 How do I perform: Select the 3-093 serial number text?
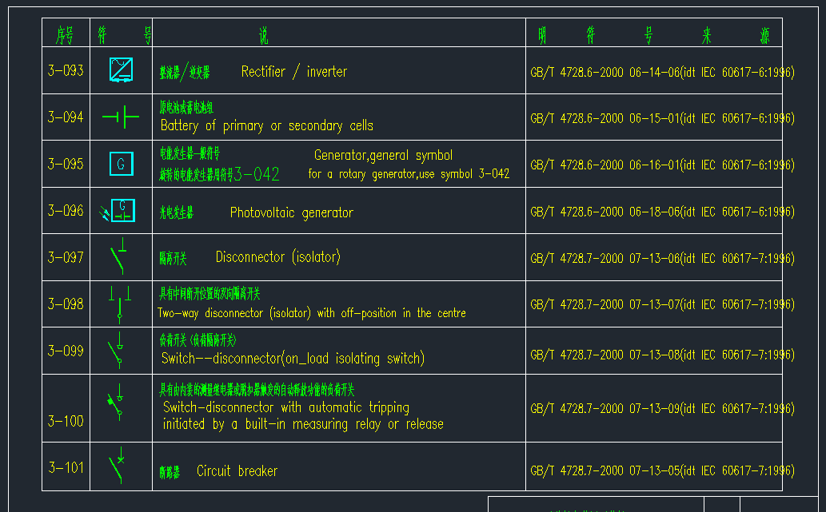click(66, 70)
